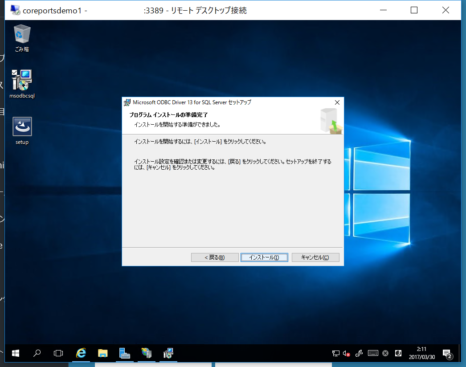Open taskbar search magnifier
Image resolution: width=466 pixels, height=367 pixels.
(37, 353)
